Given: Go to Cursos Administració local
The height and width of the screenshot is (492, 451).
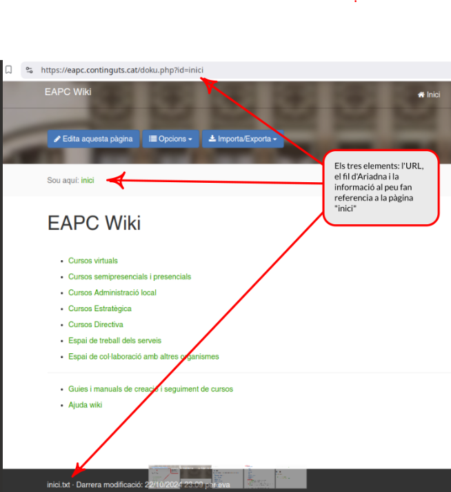Looking at the screenshot, I should (x=112, y=293).
